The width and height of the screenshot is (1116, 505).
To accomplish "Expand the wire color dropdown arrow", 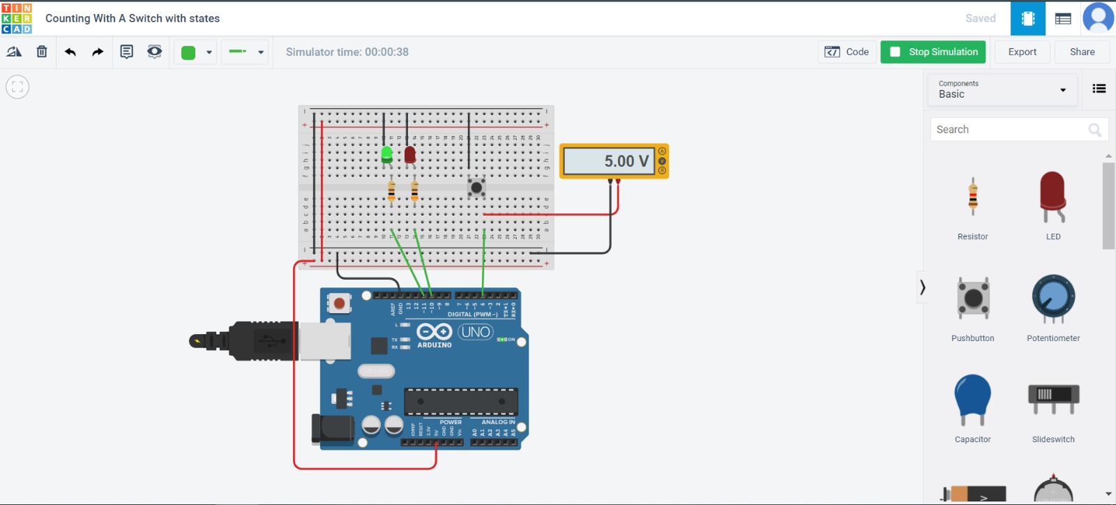I will tap(209, 52).
